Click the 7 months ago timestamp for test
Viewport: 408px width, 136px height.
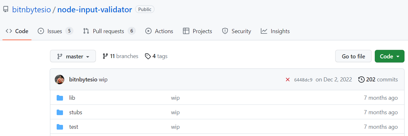click(x=381, y=127)
